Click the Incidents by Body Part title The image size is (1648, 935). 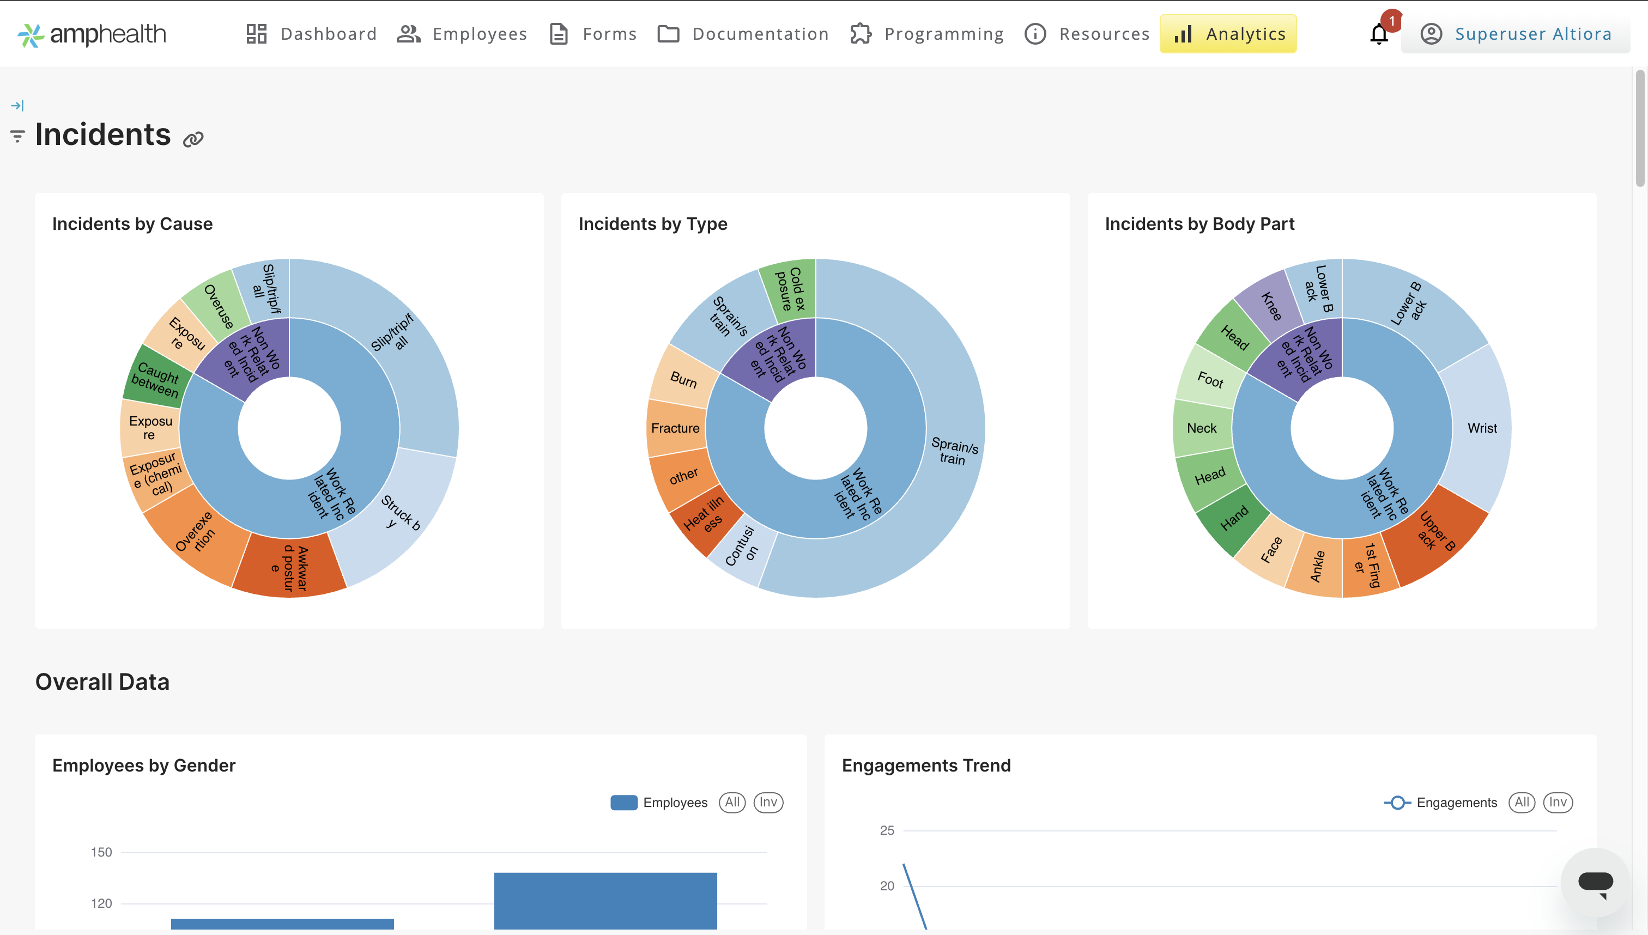[1199, 223]
